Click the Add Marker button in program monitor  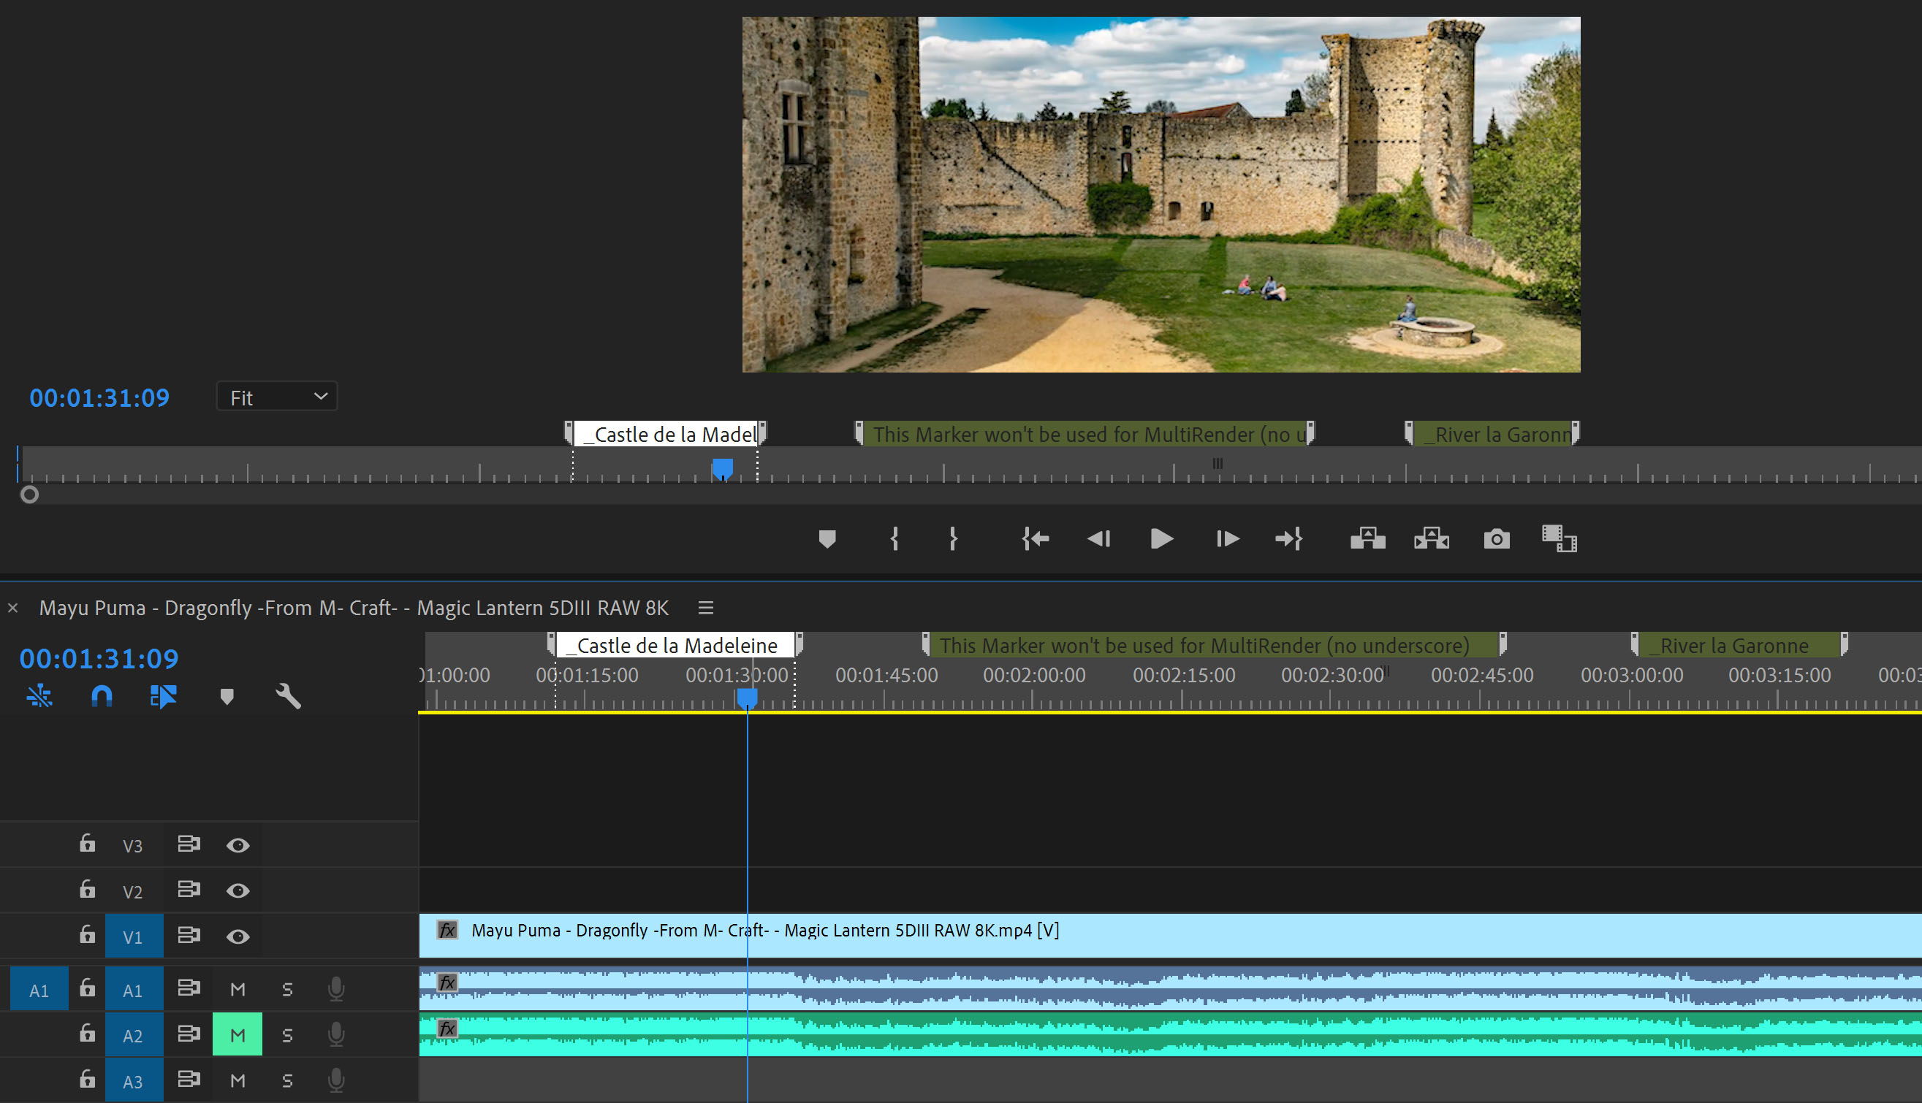pyautogui.click(x=827, y=538)
